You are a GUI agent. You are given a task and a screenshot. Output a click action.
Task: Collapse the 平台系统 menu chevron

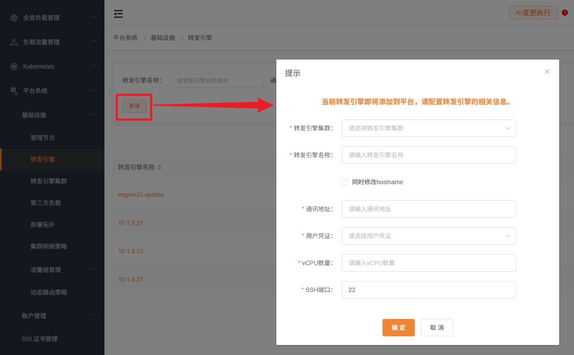93,90
